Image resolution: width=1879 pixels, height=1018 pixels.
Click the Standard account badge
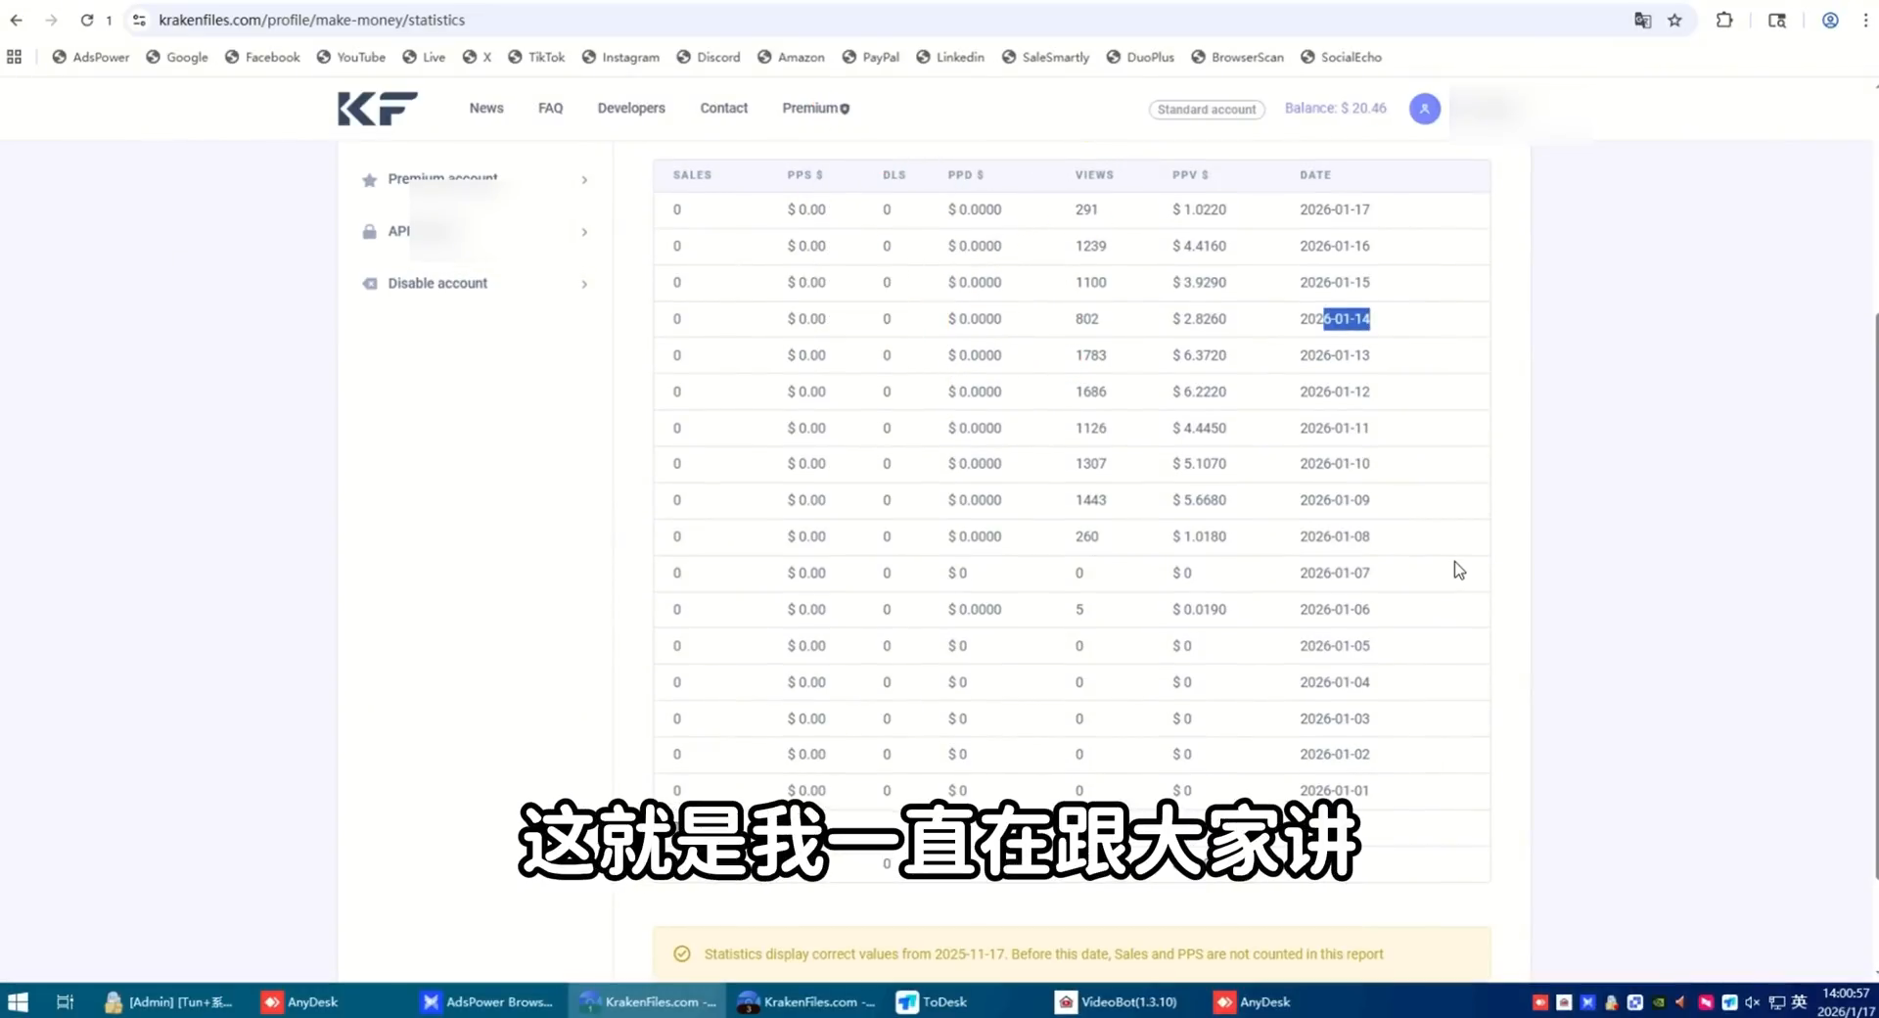coord(1207,110)
